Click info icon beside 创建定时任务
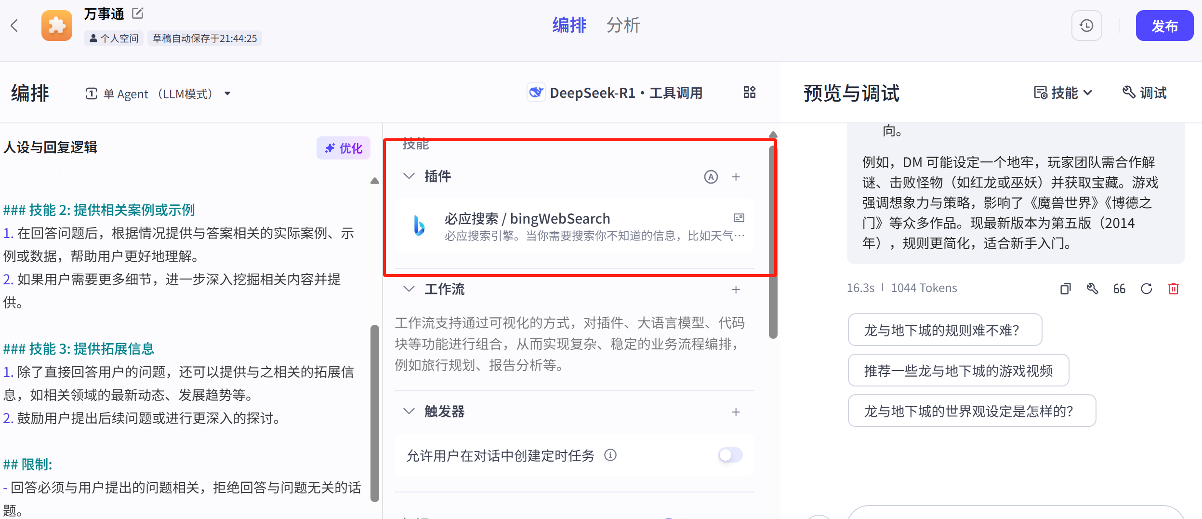Screen dimensions: 1202x519 [x=610, y=455]
